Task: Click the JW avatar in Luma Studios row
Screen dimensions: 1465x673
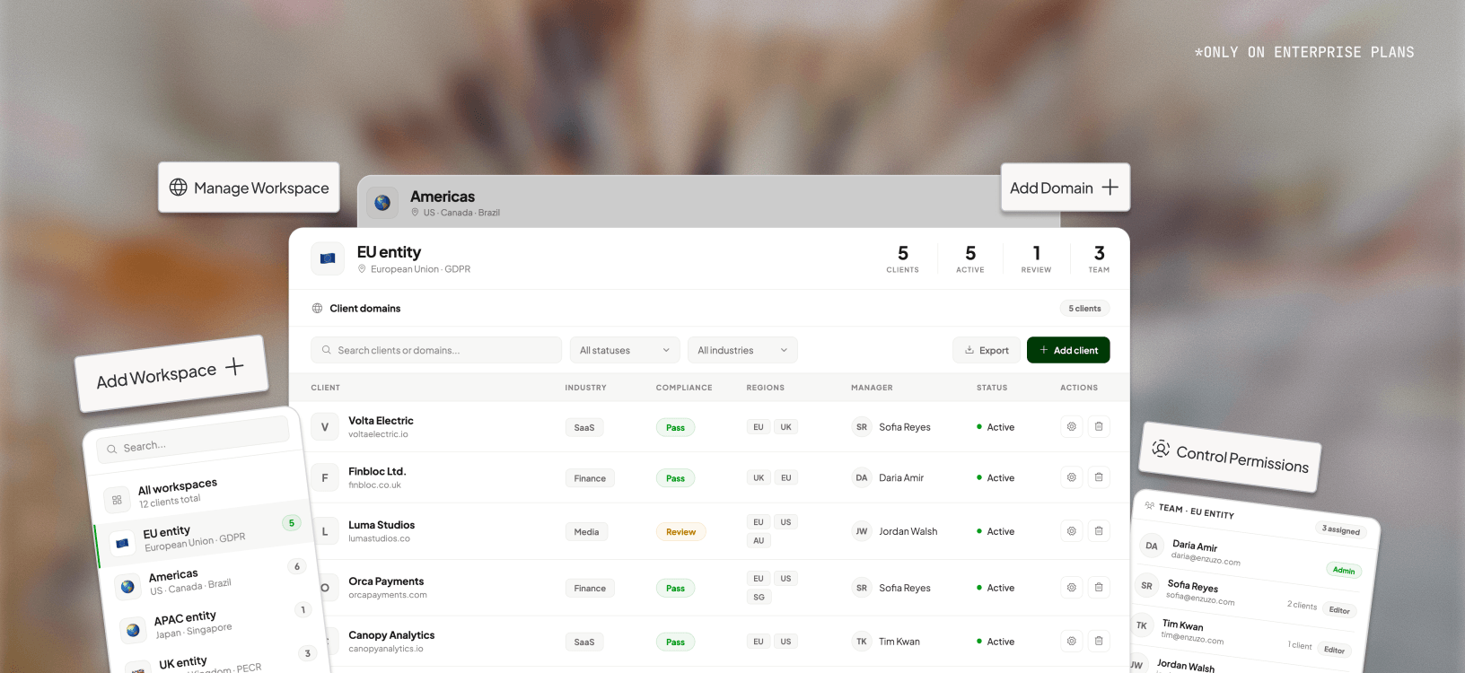Action: coord(862,531)
